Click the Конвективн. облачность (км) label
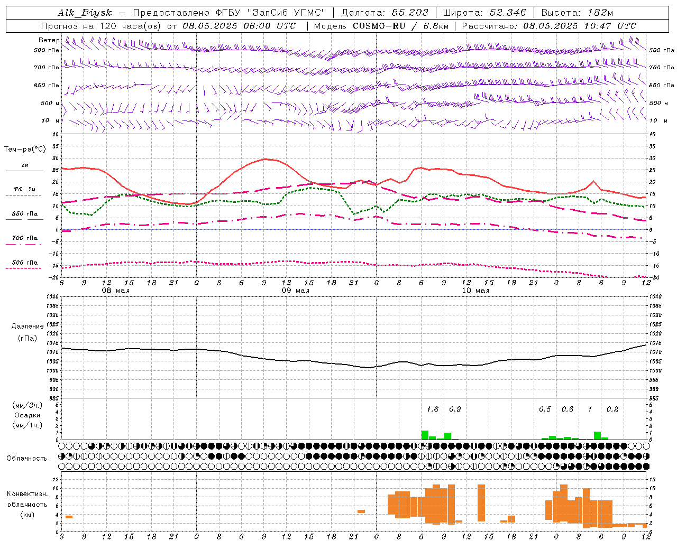The height and width of the screenshot is (541, 677). (x=27, y=504)
